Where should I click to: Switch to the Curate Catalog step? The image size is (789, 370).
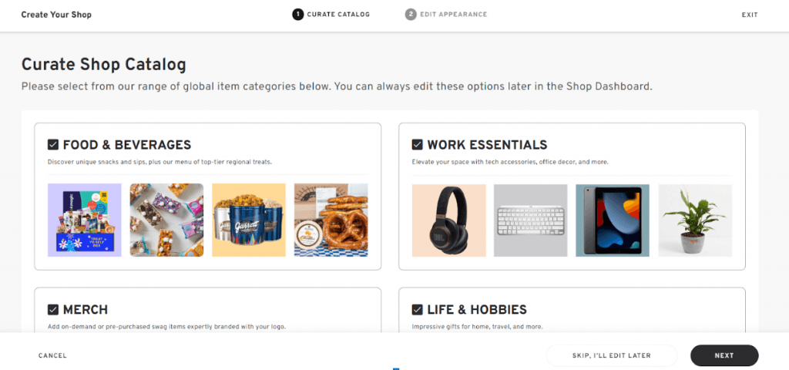click(337, 15)
